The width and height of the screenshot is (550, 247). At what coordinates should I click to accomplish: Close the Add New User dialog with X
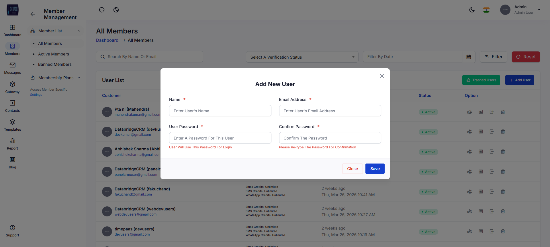pos(382,76)
